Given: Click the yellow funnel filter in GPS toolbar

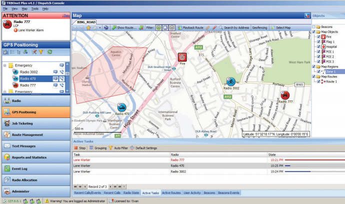Looking at the screenshot, I should coord(41,52).
